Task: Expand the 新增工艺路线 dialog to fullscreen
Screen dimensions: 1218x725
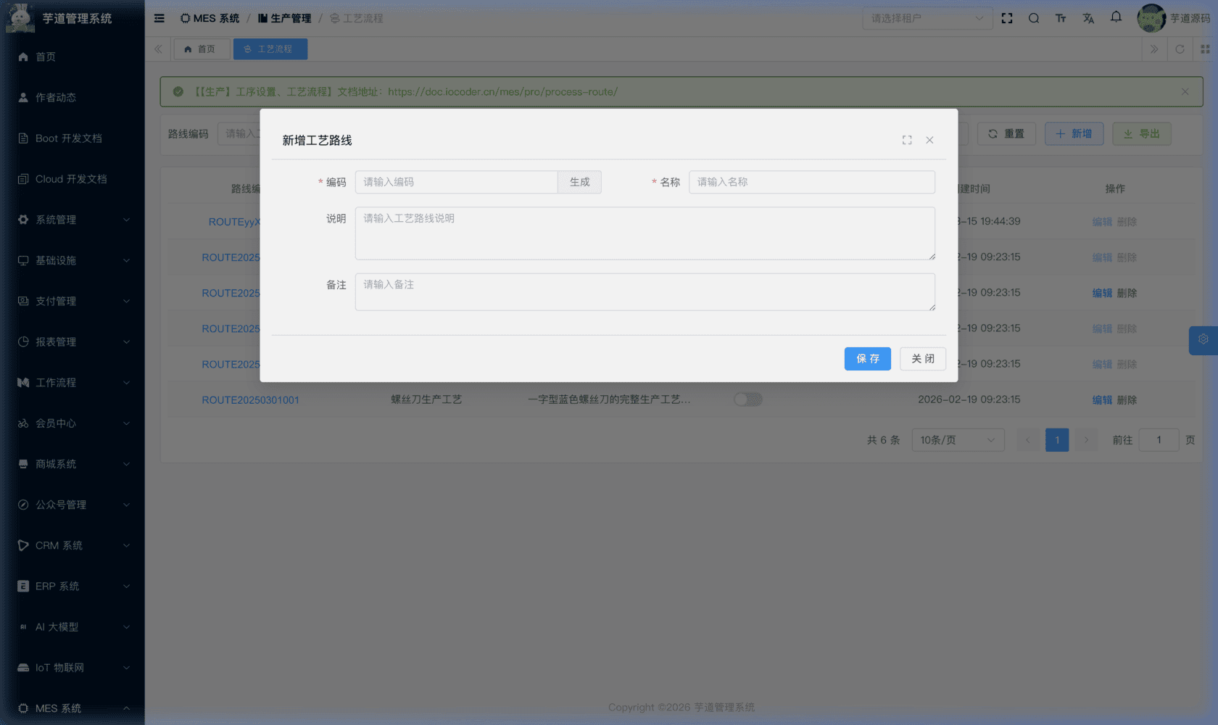Action: tap(907, 140)
